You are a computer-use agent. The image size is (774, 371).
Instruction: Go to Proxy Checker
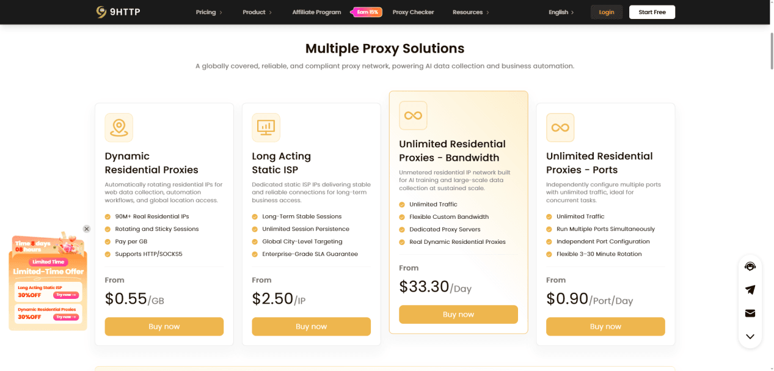pyautogui.click(x=413, y=12)
